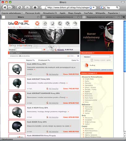The image size is (126, 141).
Task: Open the browser Home button
Action: [x=35, y=7]
